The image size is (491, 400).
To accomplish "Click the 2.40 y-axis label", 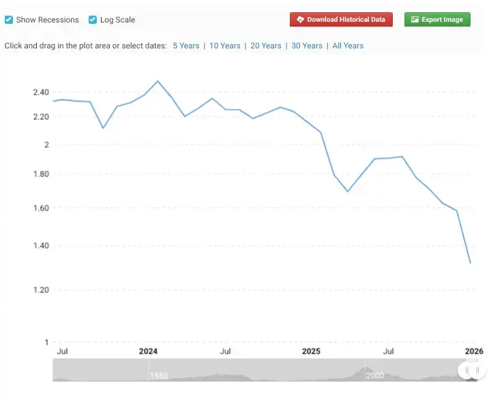I will (40, 92).
